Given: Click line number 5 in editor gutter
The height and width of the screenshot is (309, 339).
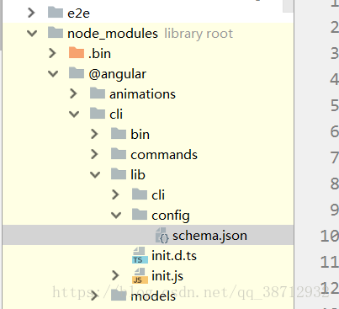Looking at the screenshot, I should 334,105.
